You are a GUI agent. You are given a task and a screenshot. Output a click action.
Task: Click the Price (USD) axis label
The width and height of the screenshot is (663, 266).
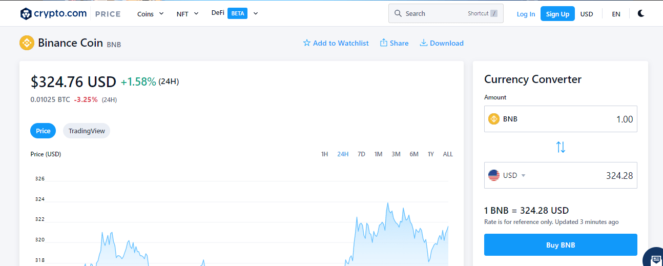pos(46,154)
